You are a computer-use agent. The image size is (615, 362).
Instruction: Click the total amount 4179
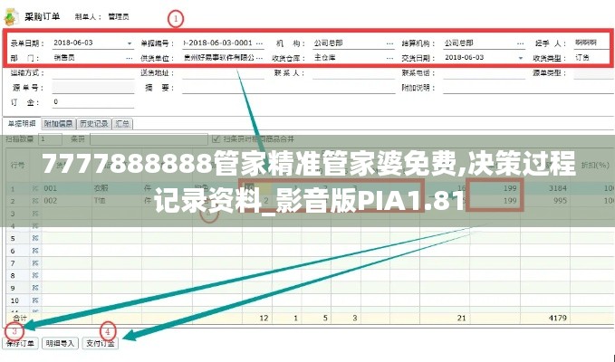point(557,319)
